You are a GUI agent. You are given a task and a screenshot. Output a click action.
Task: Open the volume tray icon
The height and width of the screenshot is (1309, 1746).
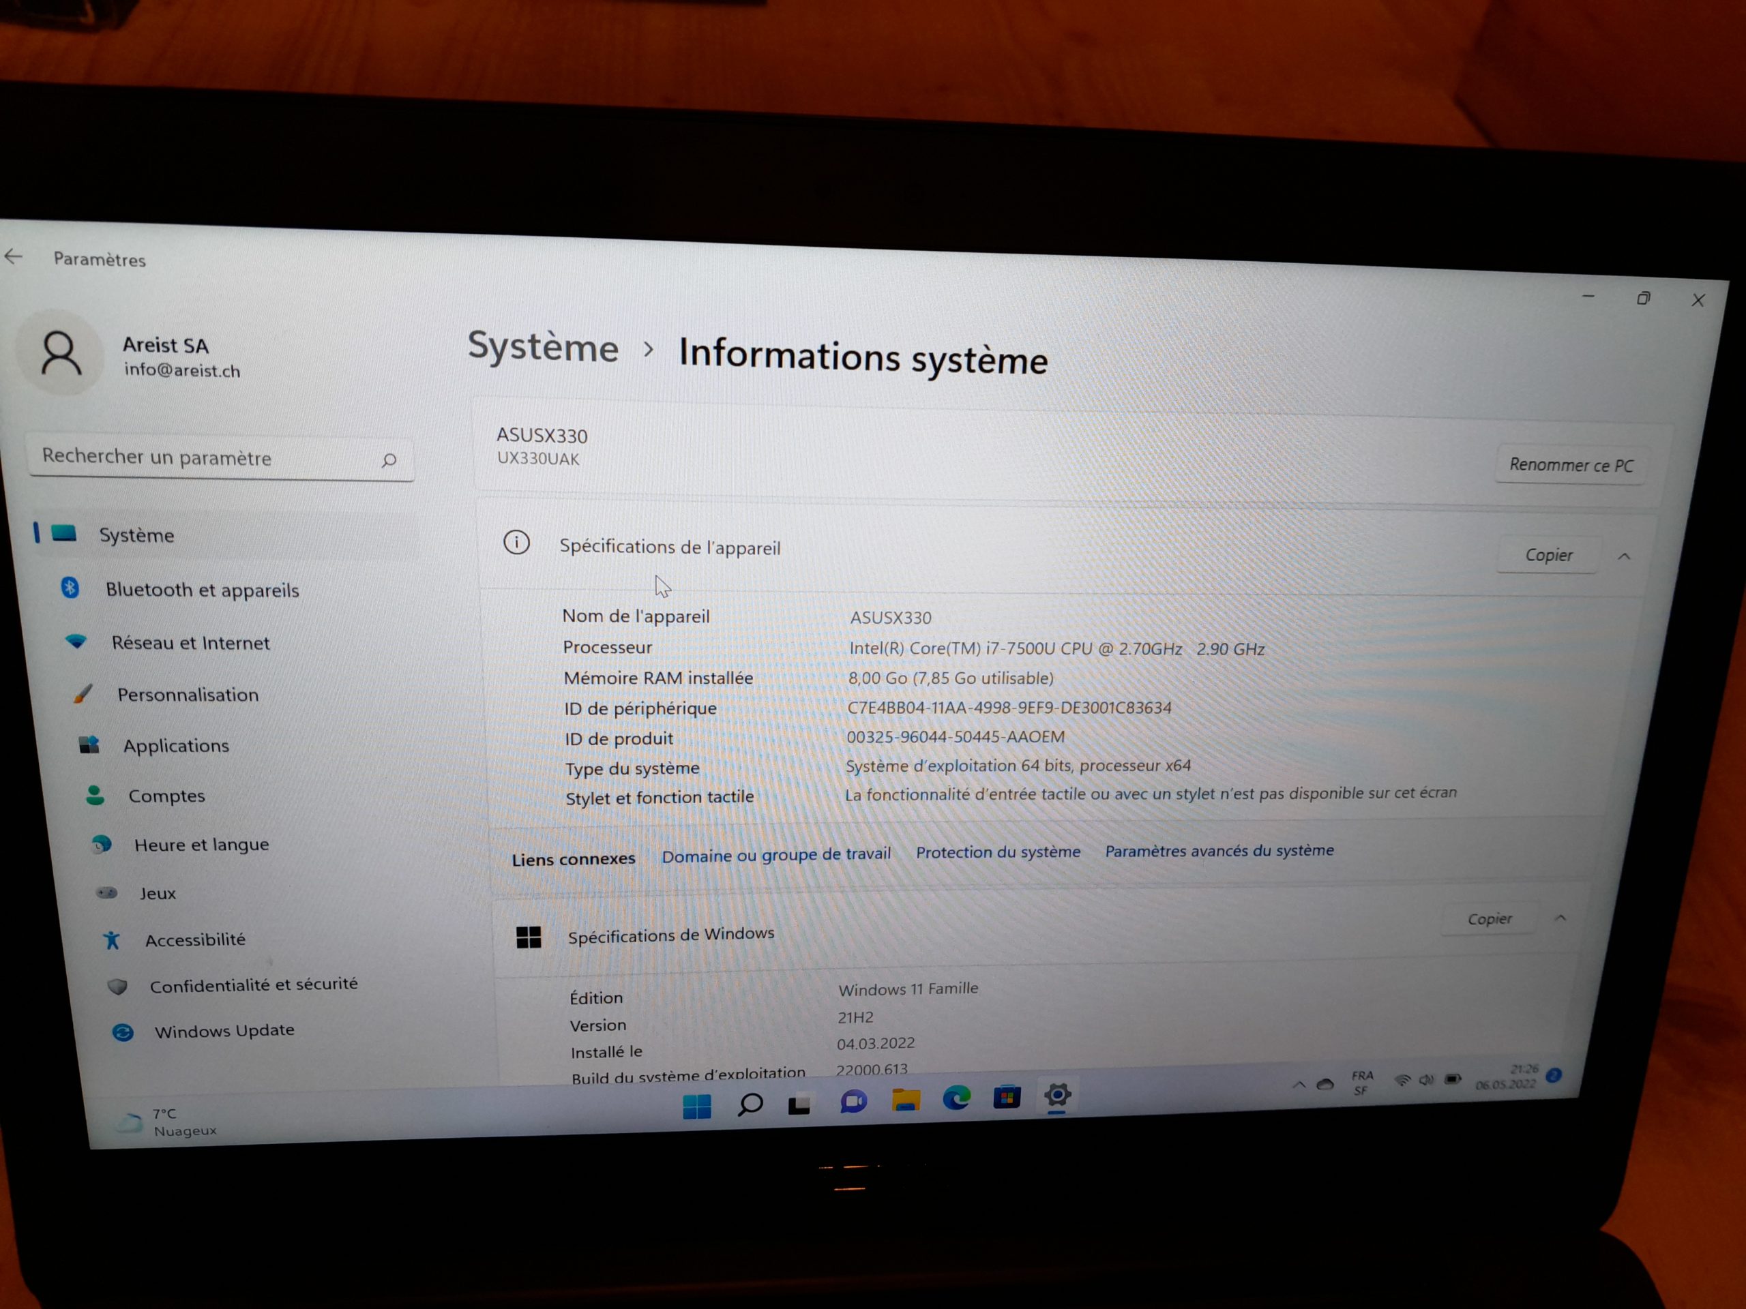[1426, 1079]
